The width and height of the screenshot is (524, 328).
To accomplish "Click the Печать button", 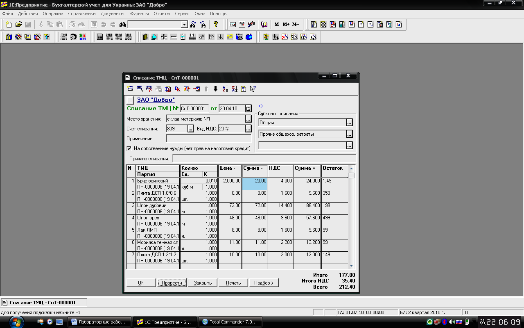I will 233,283.
